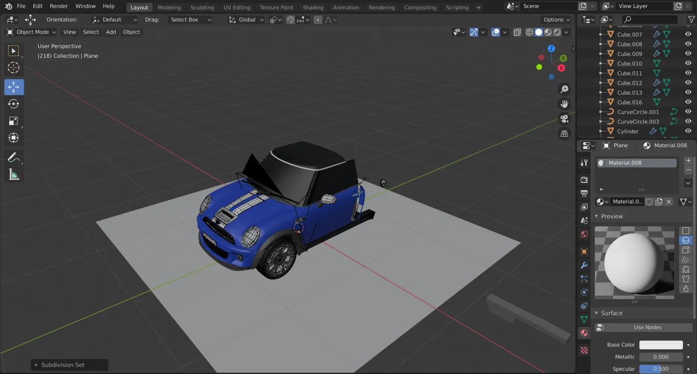Image resolution: width=697 pixels, height=374 pixels.
Task: Click the Use Nodes button
Action: (643, 327)
